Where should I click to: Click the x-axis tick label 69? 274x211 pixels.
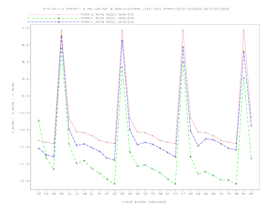click(x=213, y=194)
